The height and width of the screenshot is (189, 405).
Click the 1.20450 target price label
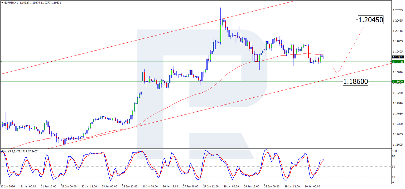point(370,20)
